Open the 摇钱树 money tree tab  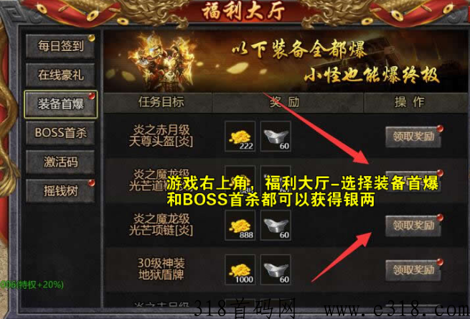60,191
